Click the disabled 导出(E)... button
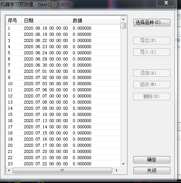 pyautogui.click(x=152, y=41)
